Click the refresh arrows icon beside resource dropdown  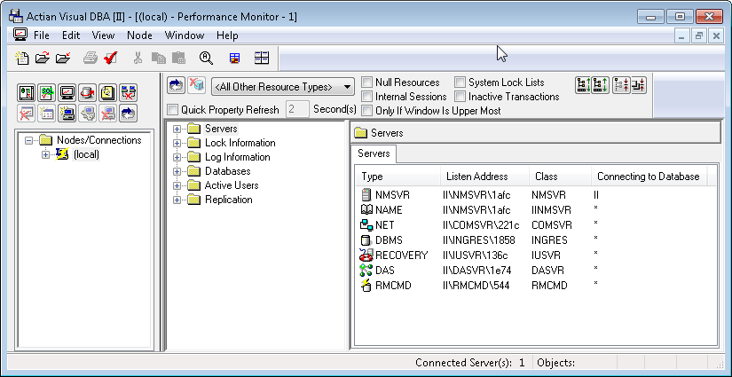(175, 86)
